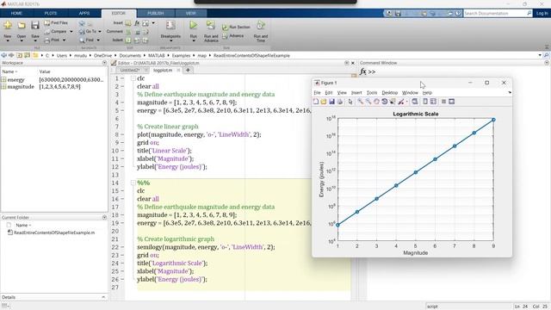551x310 pixels.
Task: Click the plus button to add editor tab
Action: point(188,71)
